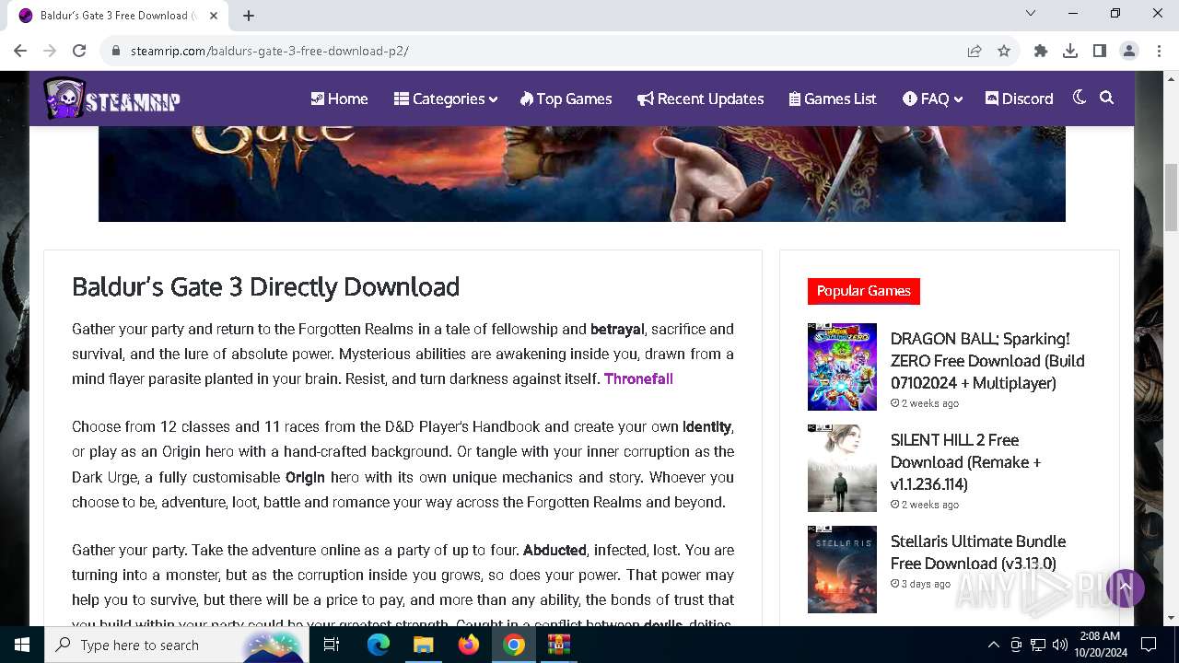Click the network tray icon
The height and width of the screenshot is (663, 1179).
pyautogui.click(x=1038, y=645)
